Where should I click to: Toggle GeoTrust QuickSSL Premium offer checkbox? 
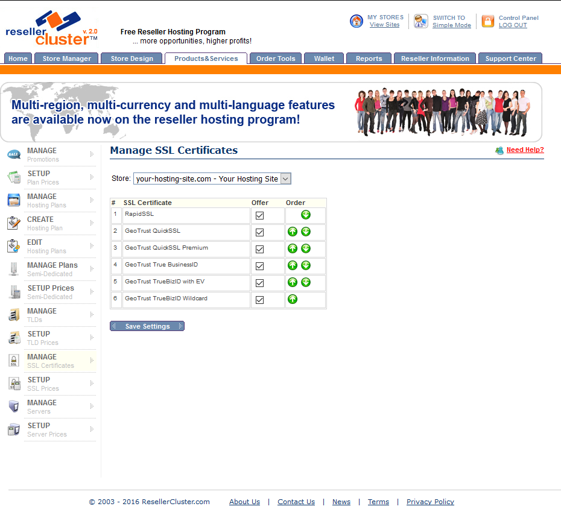coord(260,249)
